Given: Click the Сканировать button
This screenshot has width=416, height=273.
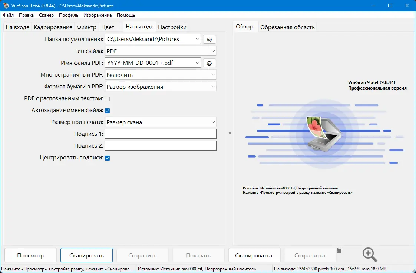Looking at the screenshot, I should [86, 255].
